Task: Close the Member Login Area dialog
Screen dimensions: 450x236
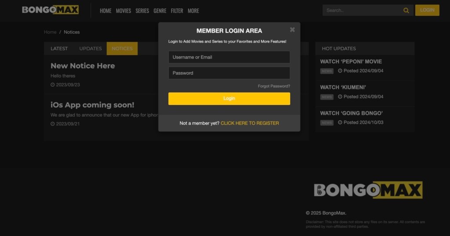Action: (292, 29)
